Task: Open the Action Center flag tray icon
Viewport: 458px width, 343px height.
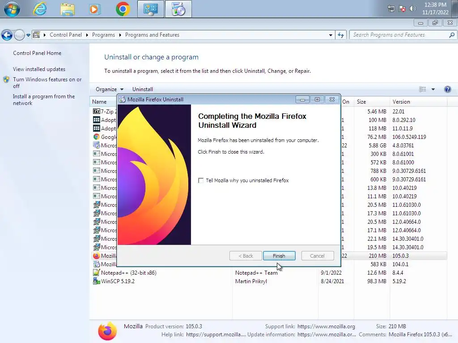Action: click(402, 9)
